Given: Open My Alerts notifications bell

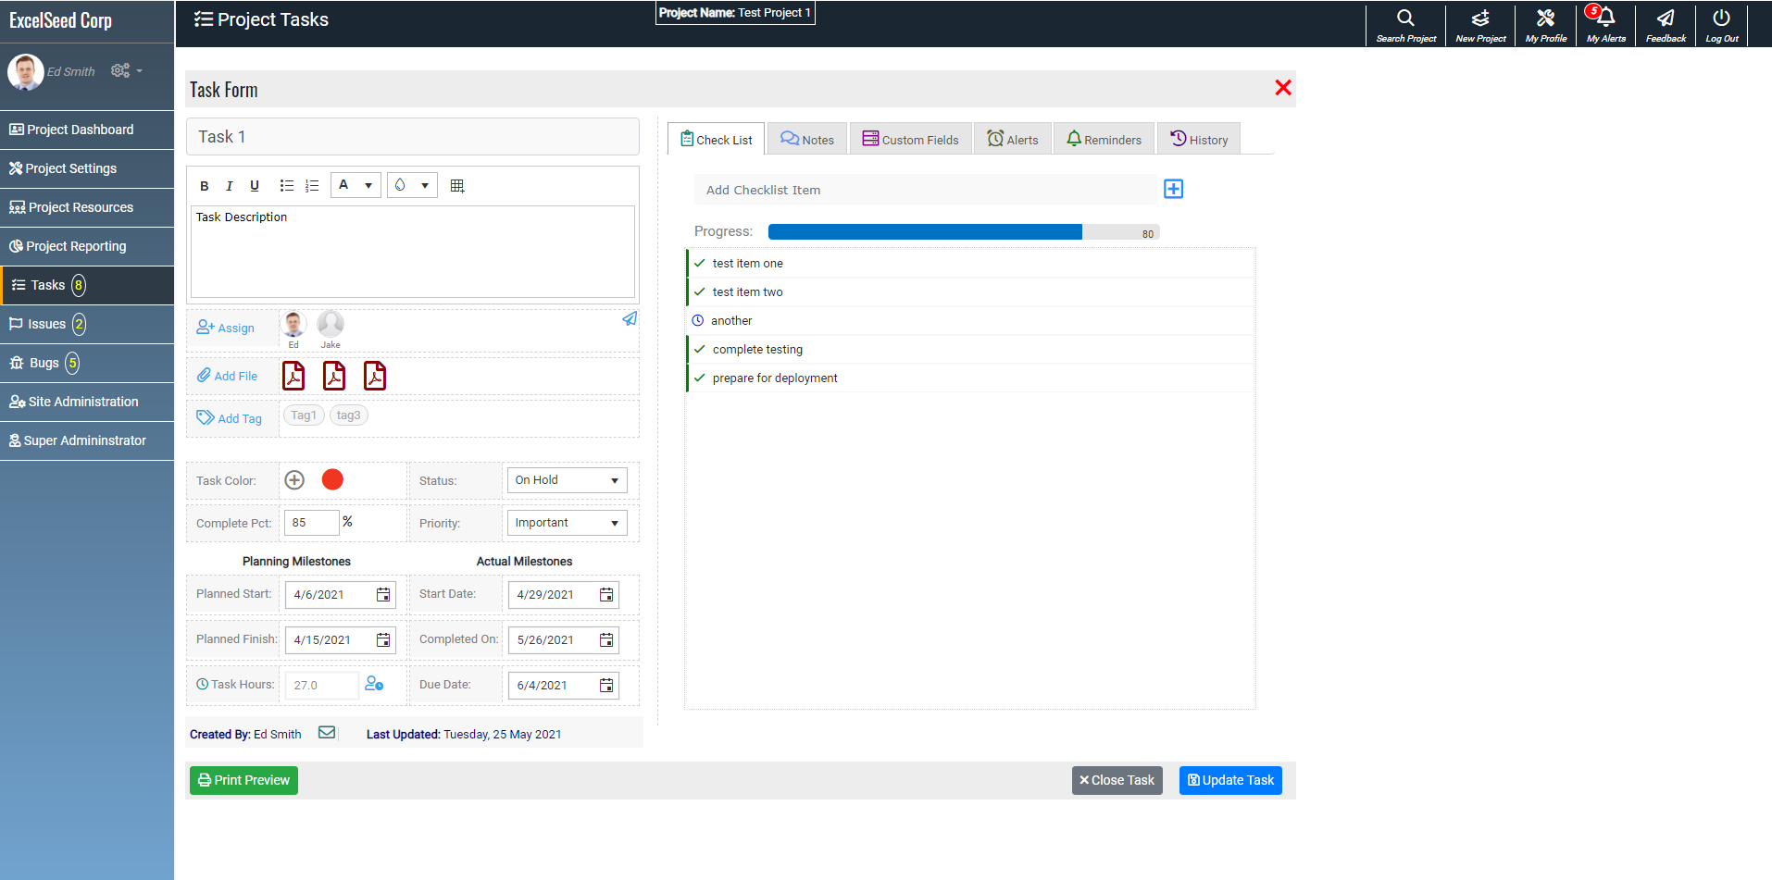Looking at the screenshot, I should 1605,20.
